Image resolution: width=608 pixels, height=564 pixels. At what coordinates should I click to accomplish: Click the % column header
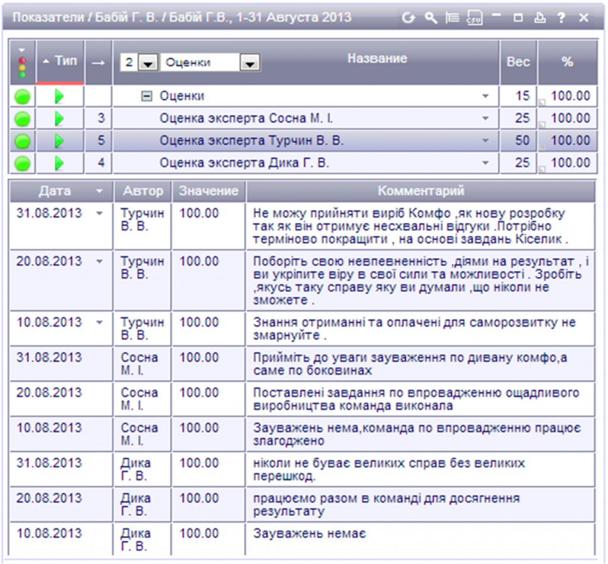[567, 62]
